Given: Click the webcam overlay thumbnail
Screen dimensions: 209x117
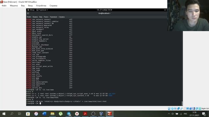Looking at the screenshot, I should 188,16.
